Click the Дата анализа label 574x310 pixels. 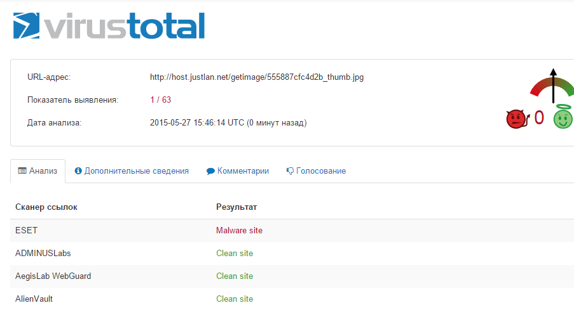coord(54,123)
